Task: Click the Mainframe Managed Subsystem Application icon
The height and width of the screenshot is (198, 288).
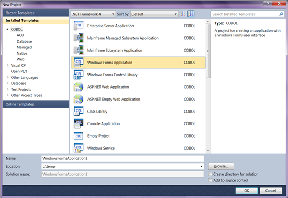Action: click(79, 38)
